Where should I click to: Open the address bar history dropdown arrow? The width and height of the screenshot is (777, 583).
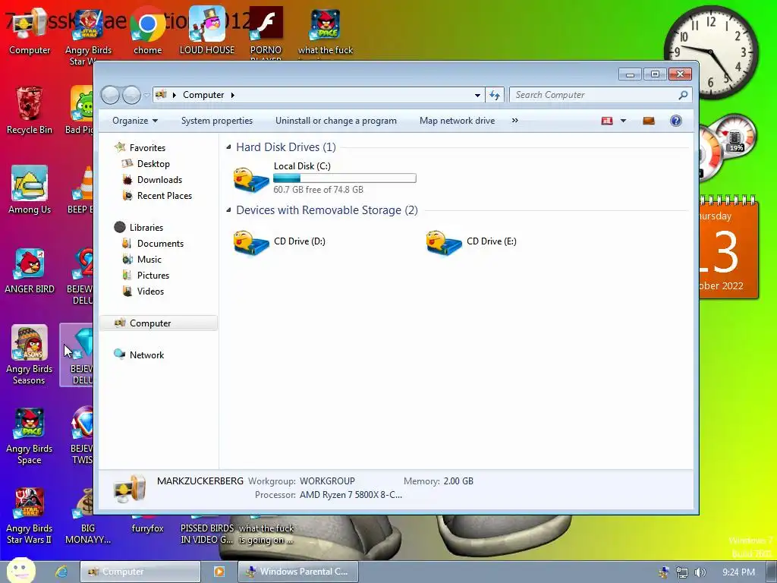coord(477,95)
